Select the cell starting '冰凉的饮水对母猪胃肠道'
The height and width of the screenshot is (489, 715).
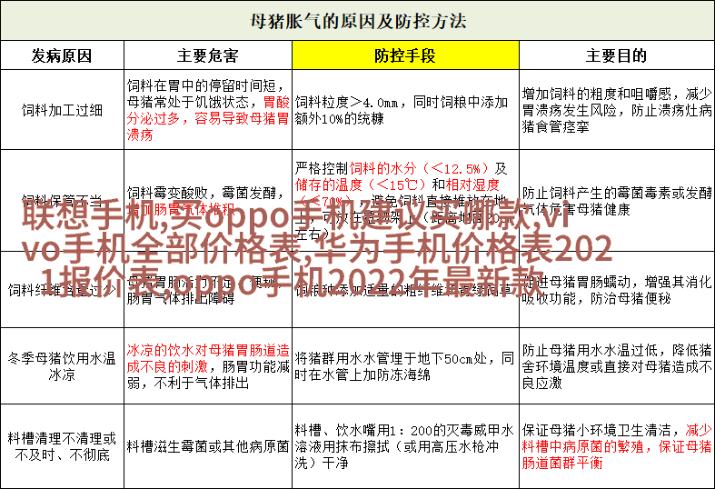(x=208, y=365)
